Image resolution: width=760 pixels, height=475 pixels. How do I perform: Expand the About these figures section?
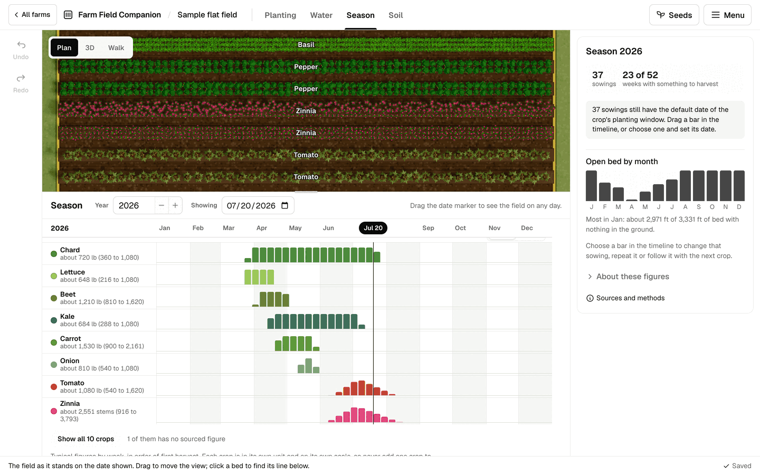[628, 277]
